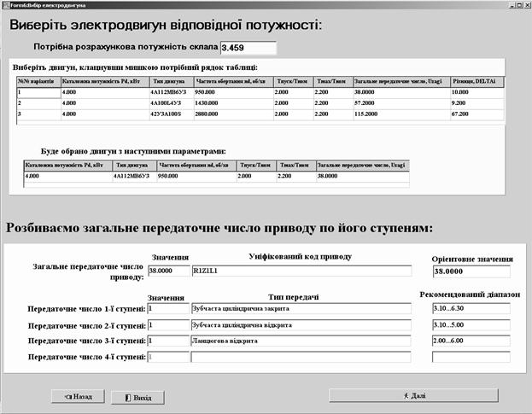The width and height of the screenshot is (532, 414).
Task: Click transmission type field Зубчаста циліндрична закрита
Action: click(x=301, y=308)
